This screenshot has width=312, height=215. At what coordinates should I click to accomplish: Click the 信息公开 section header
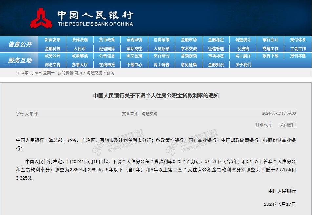20,44
